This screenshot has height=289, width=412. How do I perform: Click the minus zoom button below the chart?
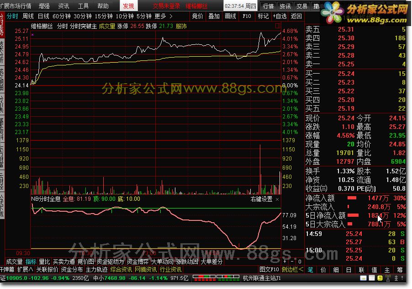292,262
